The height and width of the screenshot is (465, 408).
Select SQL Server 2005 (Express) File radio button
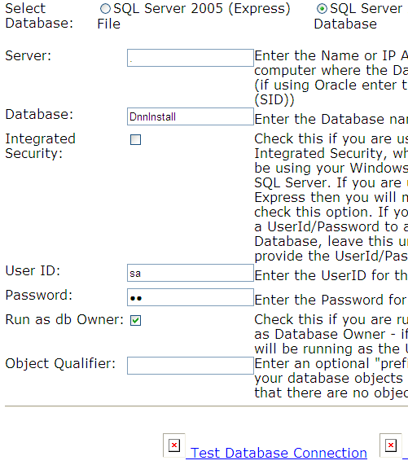point(105,9)
